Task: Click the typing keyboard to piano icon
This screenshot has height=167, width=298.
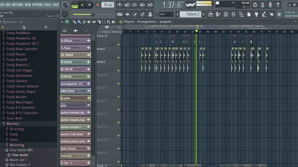Action: point(120,14)
